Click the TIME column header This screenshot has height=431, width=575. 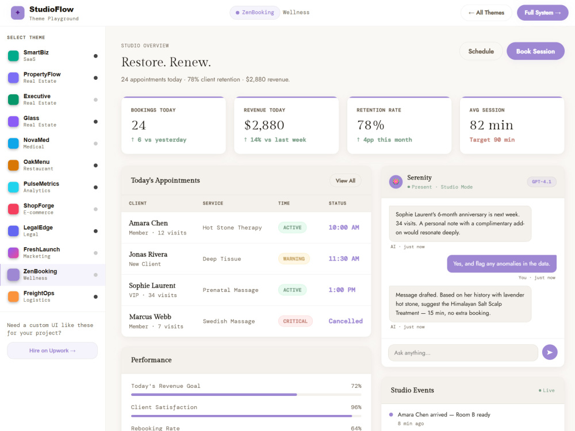click(x=284, y=203)
